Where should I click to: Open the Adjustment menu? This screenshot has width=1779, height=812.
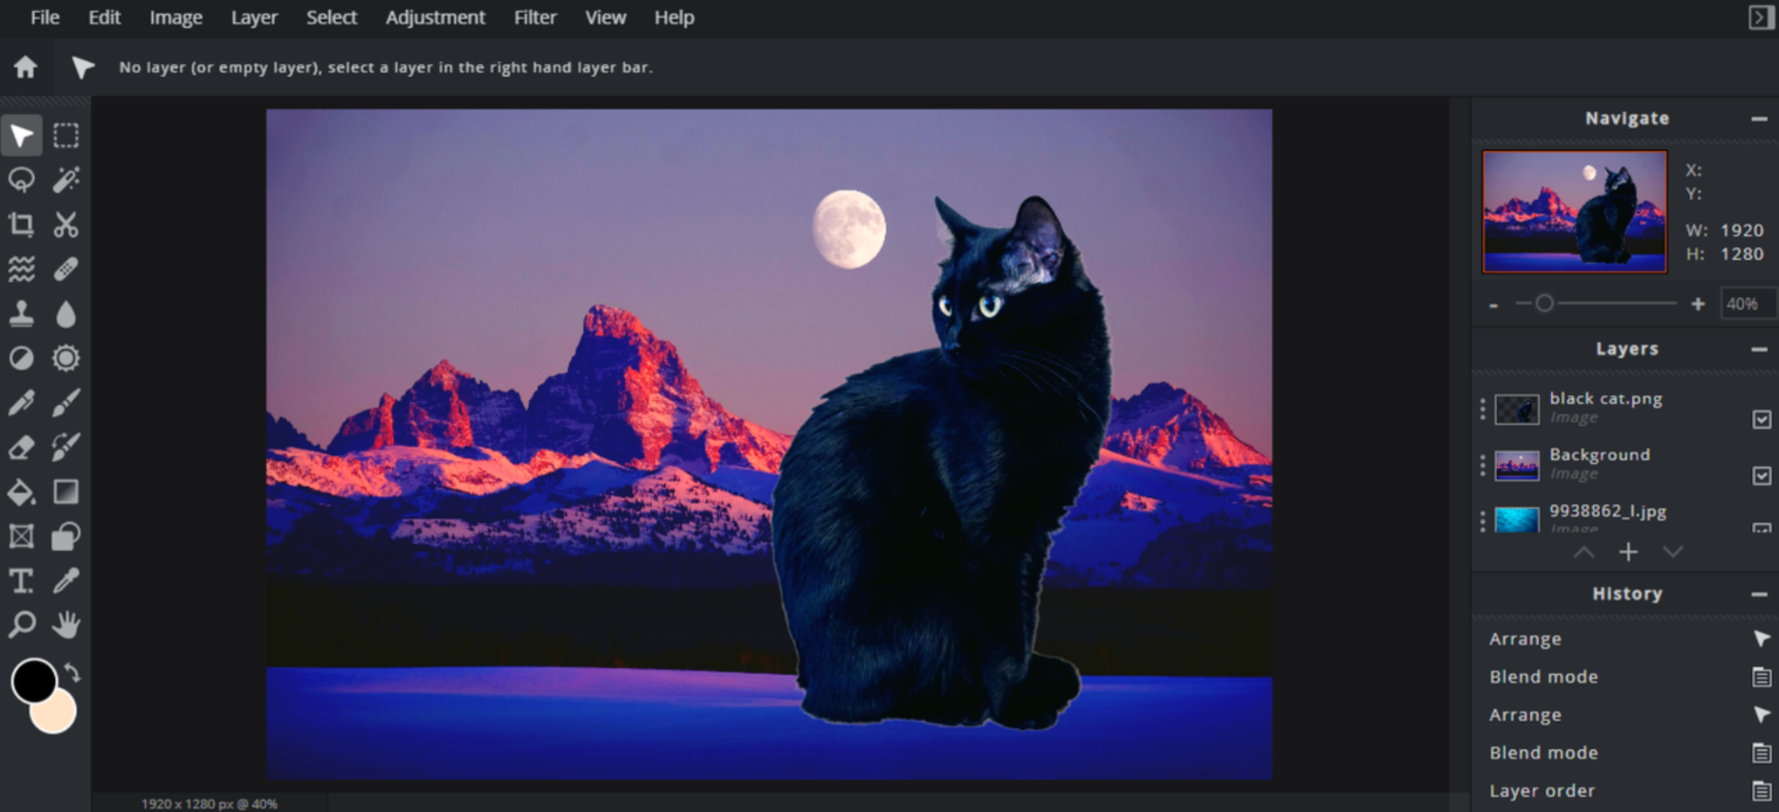[435, 17]
